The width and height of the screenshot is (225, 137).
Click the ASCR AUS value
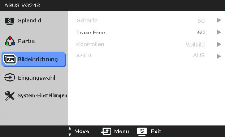(199, 55)
